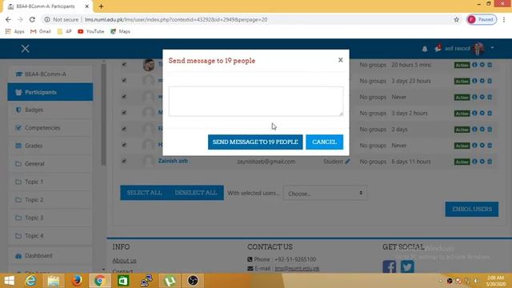Go to Topic 1 in sidebar

50,182
